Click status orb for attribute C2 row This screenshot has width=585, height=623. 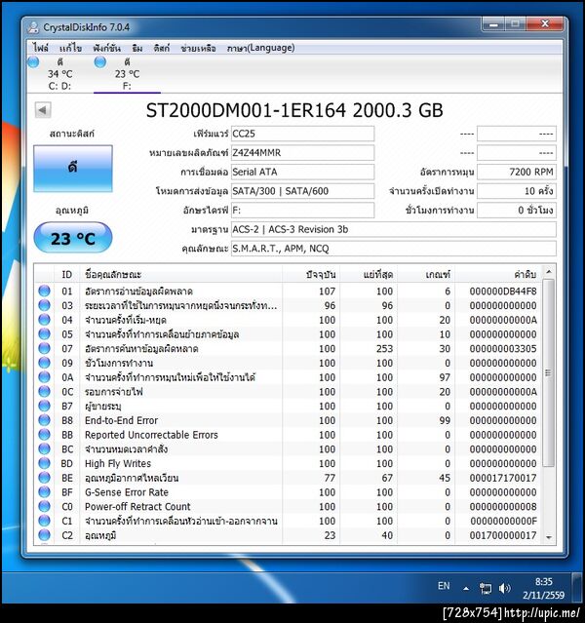point(45,535)
